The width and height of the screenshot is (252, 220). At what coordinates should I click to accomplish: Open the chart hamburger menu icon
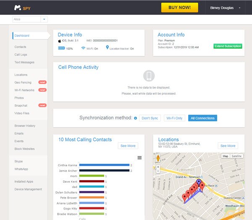[x=139, y=157]
